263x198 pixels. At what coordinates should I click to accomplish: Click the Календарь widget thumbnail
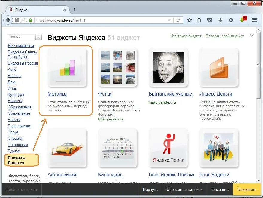pyautogui.click(x=118, y=148)
